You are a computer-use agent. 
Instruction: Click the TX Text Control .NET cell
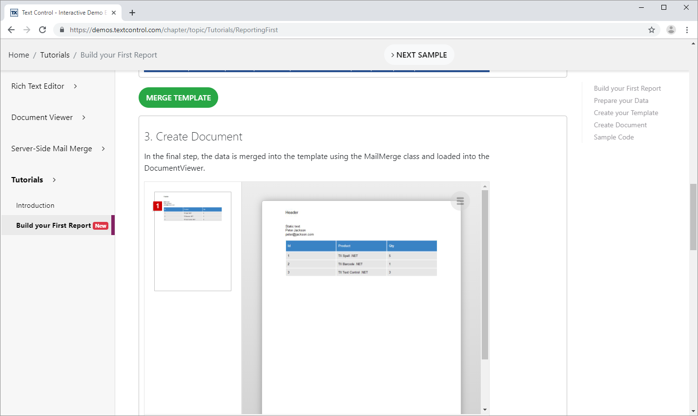(361, 272)
